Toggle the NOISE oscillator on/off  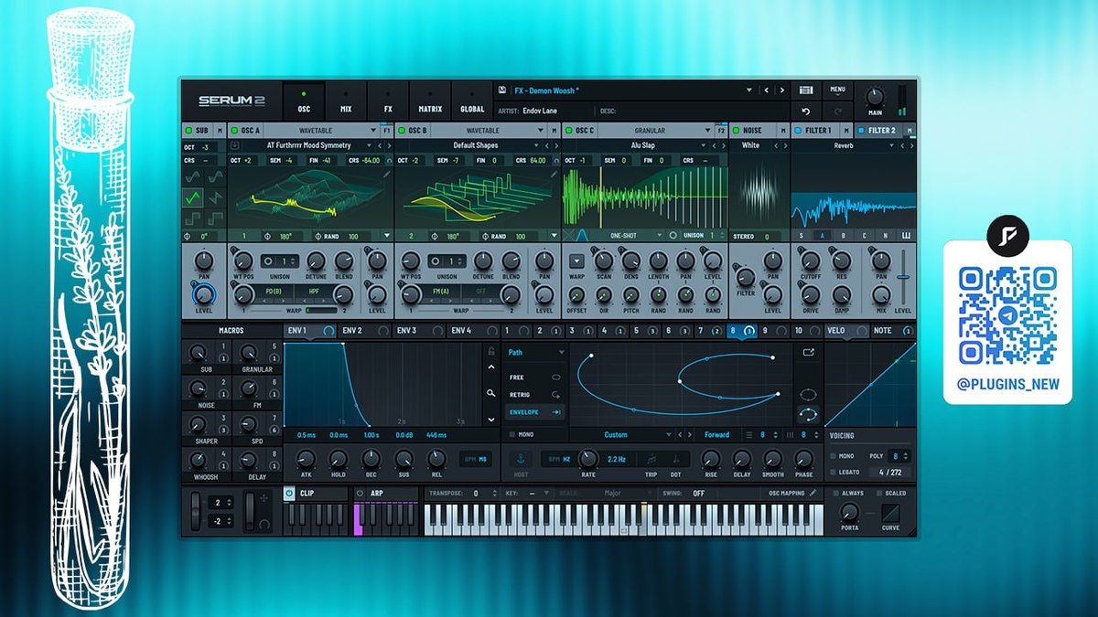pos(736,131)
